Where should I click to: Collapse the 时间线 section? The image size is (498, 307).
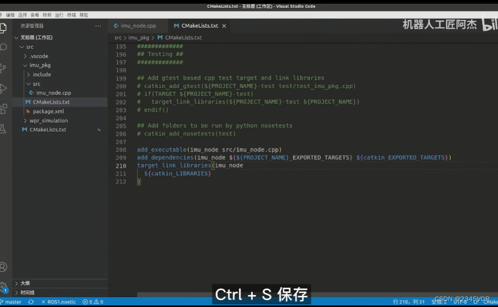click(x=26, y=292)
